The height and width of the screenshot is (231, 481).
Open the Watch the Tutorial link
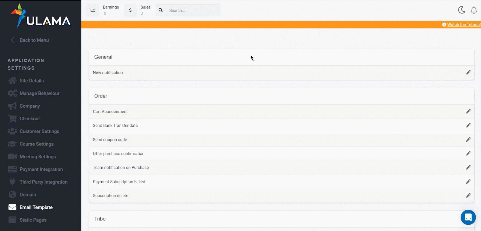tap(464, 25)
